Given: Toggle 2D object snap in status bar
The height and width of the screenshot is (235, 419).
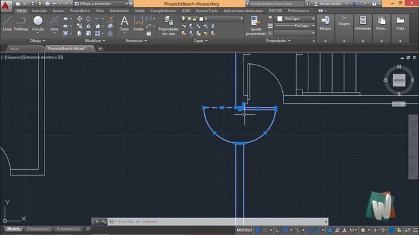Looking at the screenshot, I should pos(317,230).
